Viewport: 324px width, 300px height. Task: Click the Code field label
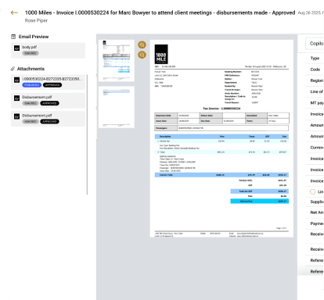pyautogui.click(x=315, y=70)
